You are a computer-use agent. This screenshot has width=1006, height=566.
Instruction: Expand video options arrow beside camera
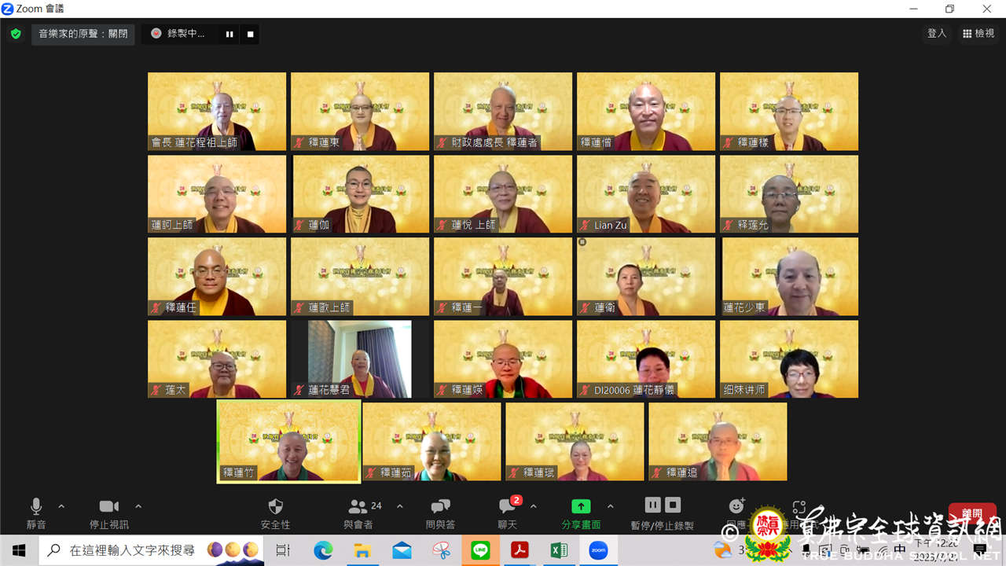coord(138,506)
